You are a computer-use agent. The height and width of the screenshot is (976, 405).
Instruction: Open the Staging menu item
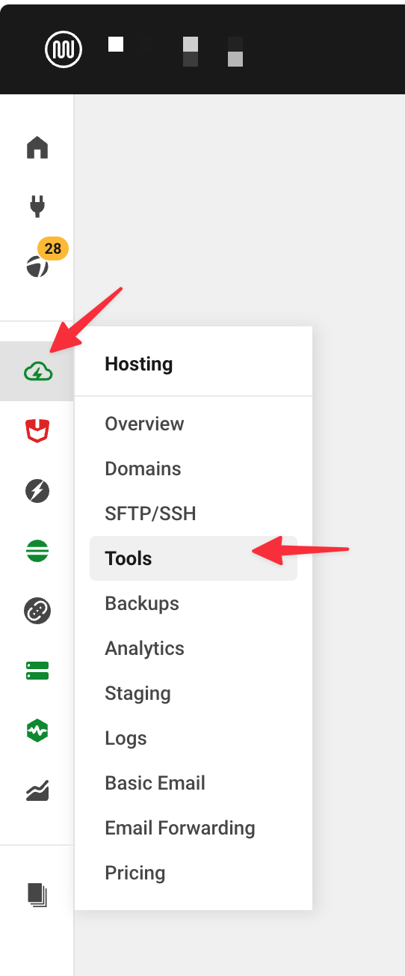[137, 693]
